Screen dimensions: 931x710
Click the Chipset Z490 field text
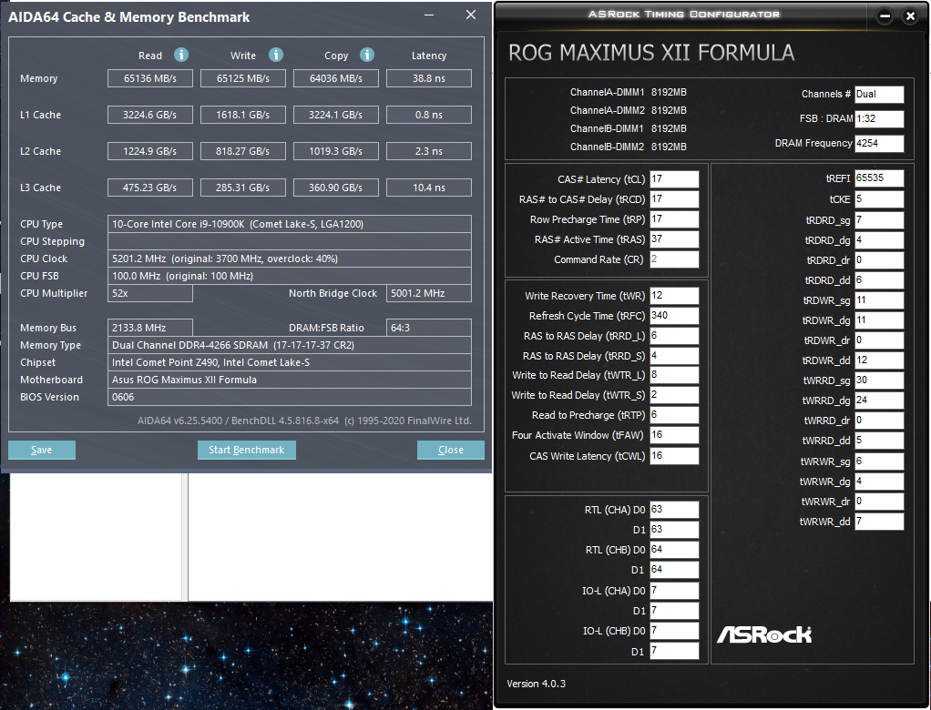(289, 362)
